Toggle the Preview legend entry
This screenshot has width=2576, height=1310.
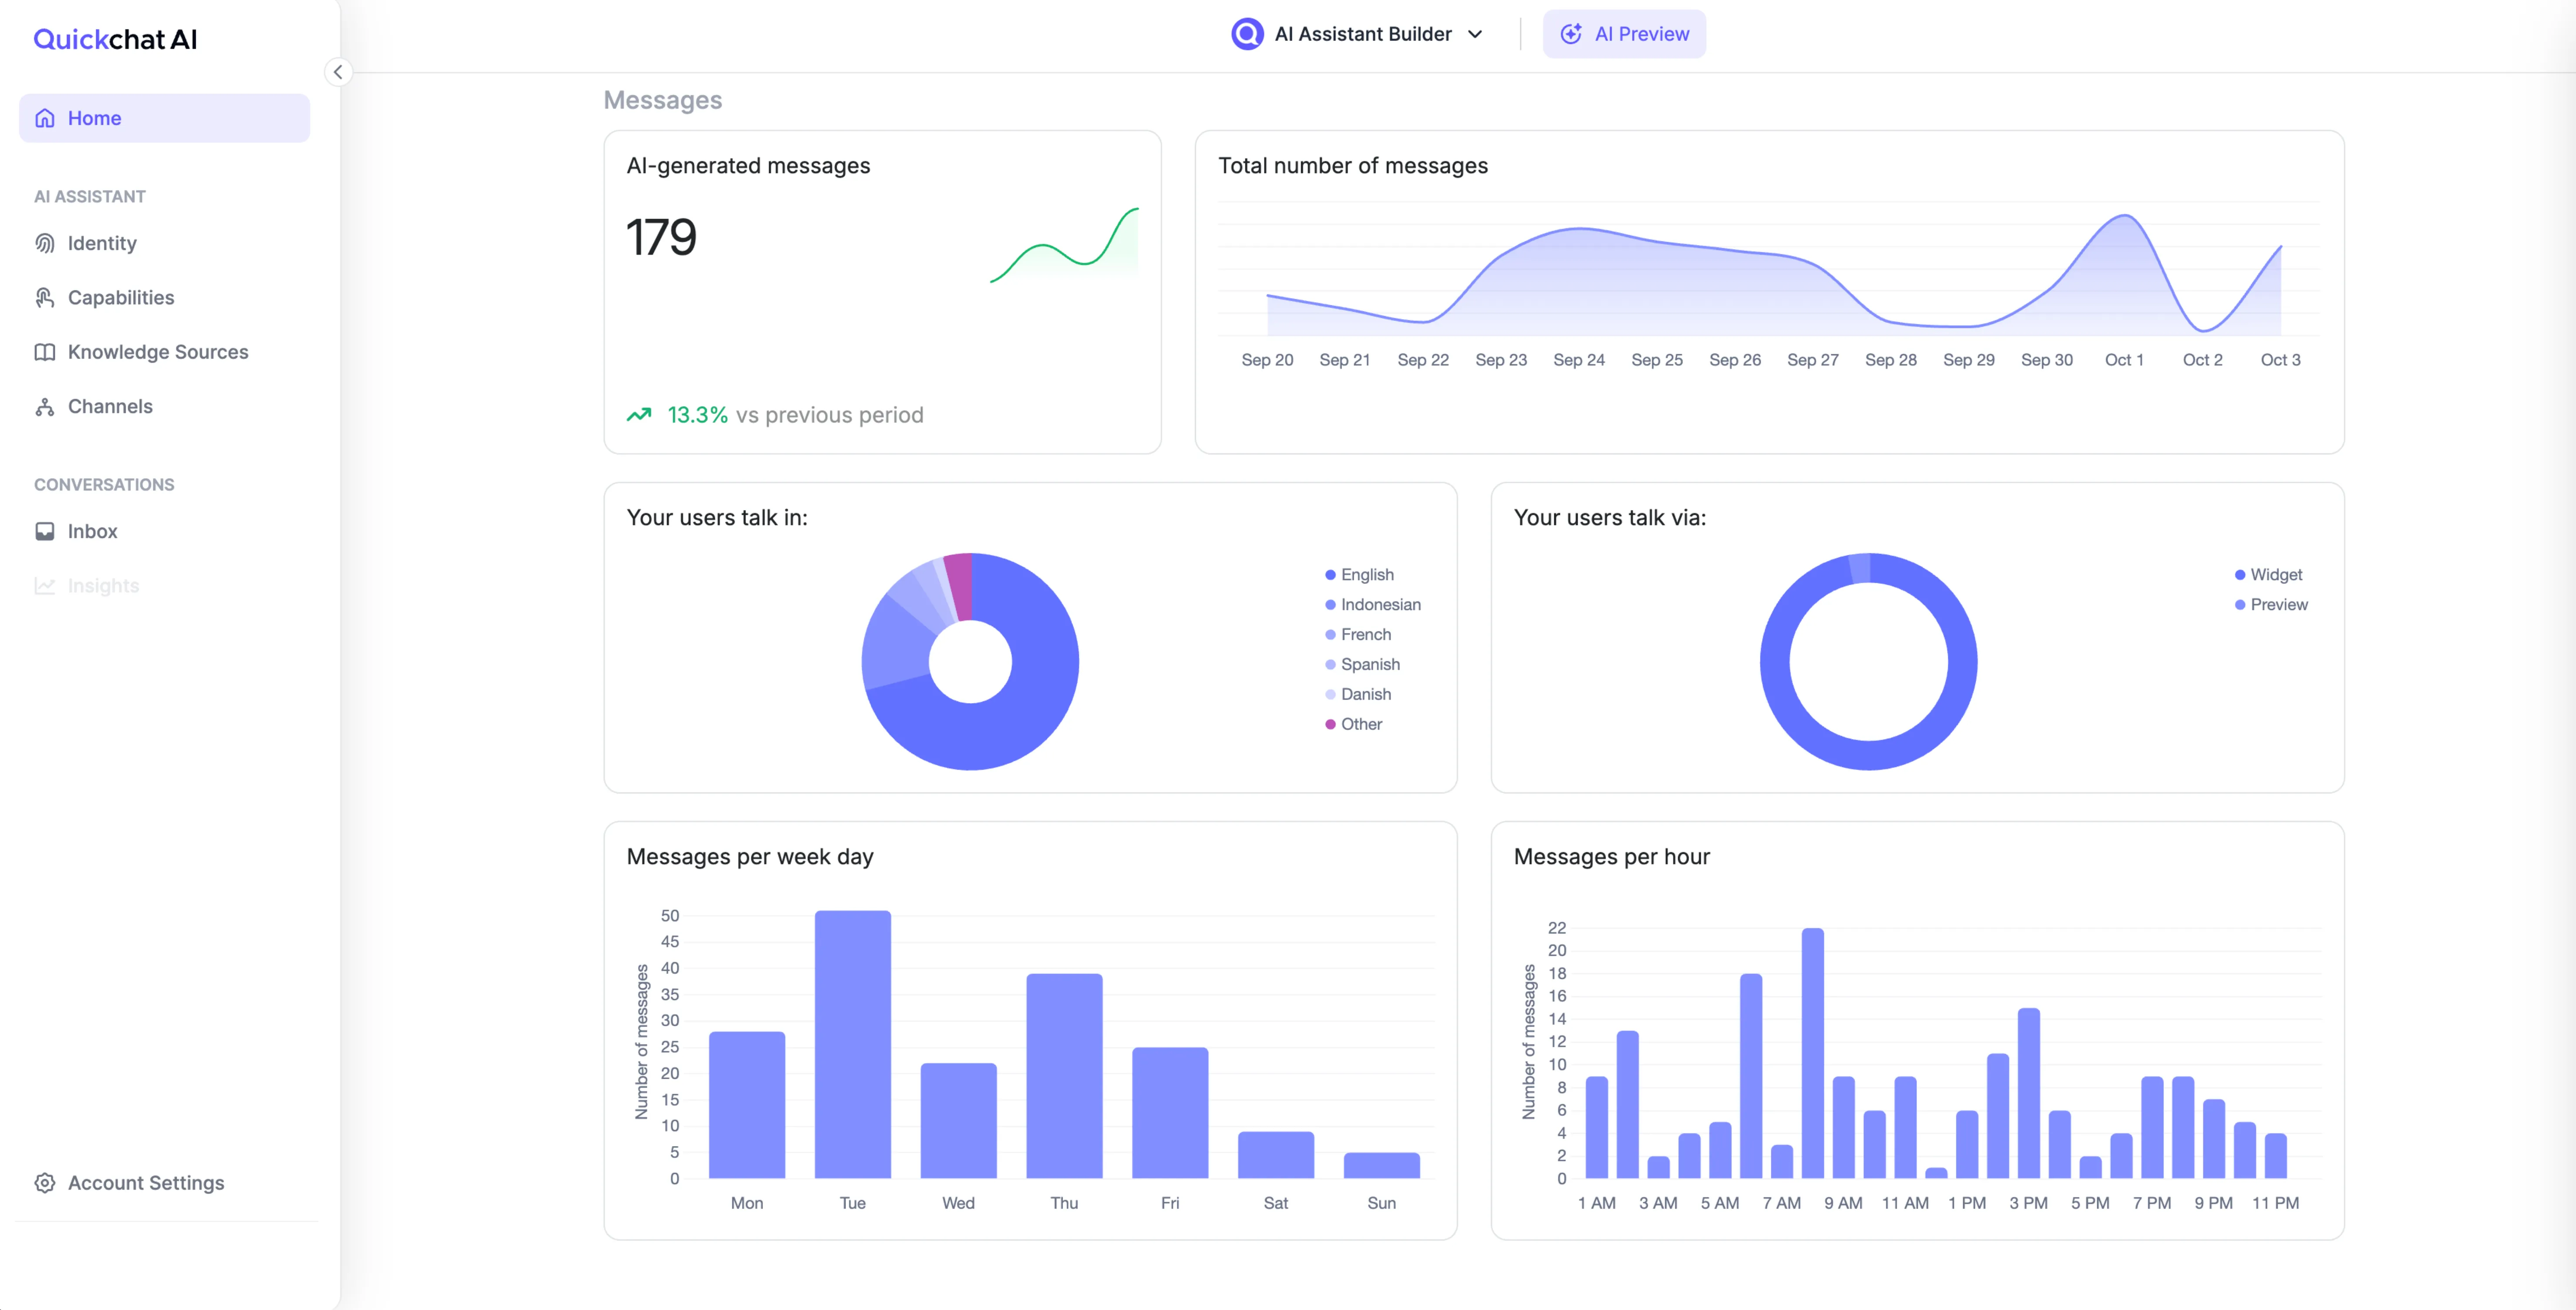pyautogui.click(x=2271, y=604)
